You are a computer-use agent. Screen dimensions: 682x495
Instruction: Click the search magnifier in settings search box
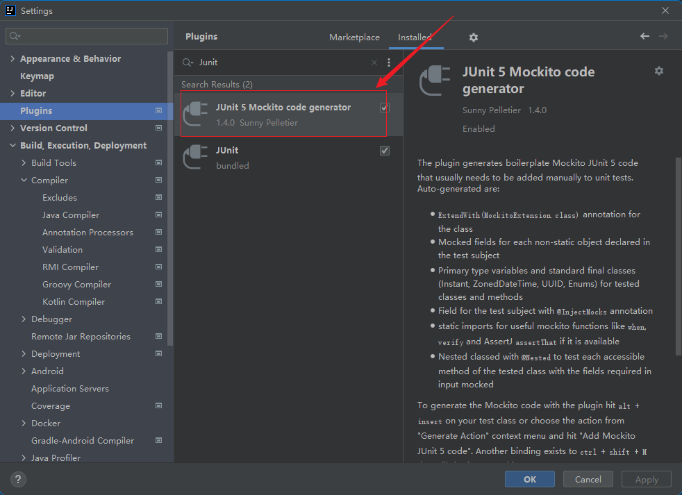(x=15, y=36)
